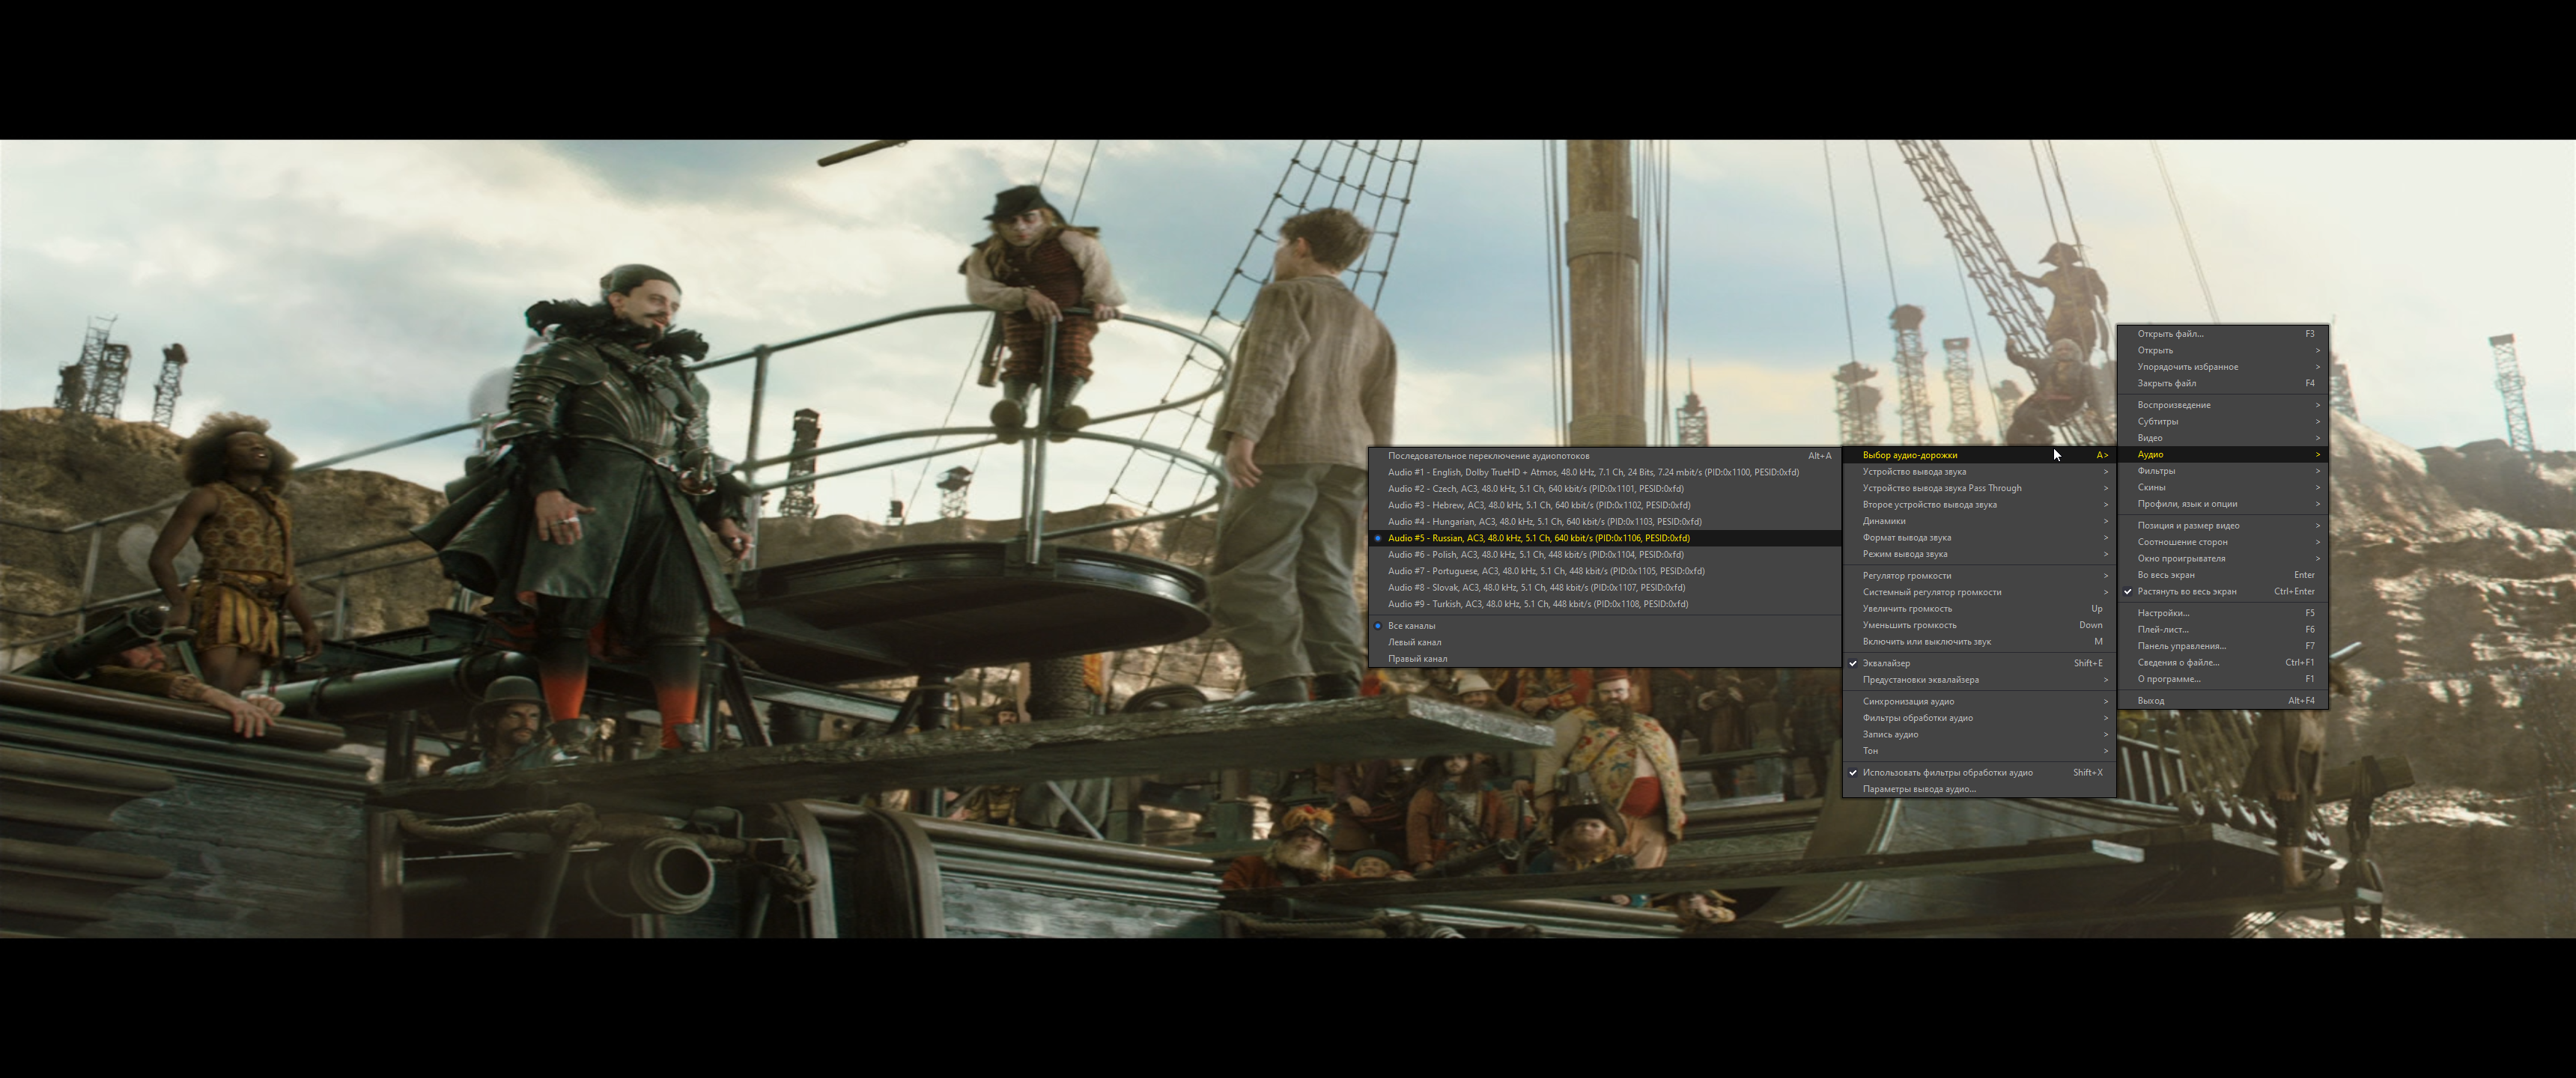Click 'Во весь экран' menu item

[x=2222, y=575]
